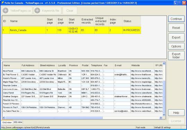Click the ID column header
This screenshot has height=130, width=187.
[x=6, y=21]
